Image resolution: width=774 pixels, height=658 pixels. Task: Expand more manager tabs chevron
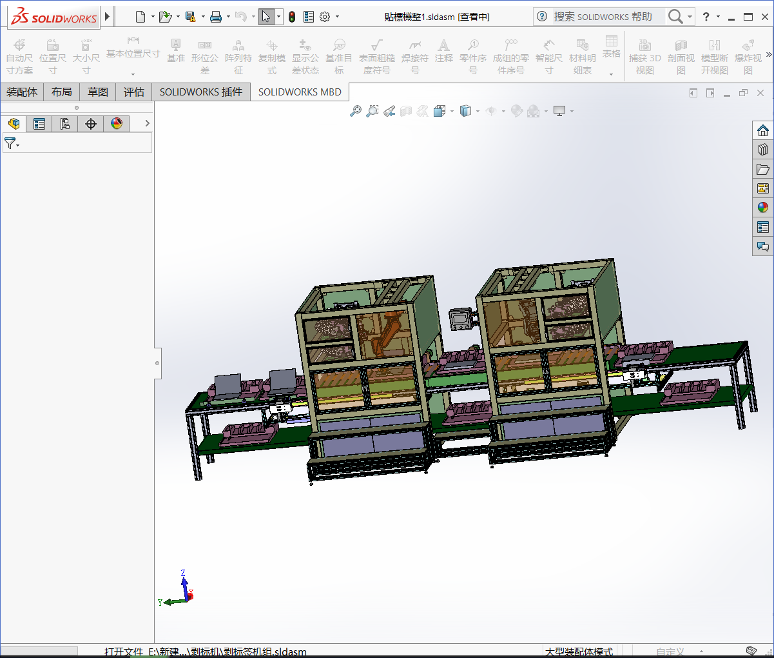pyautogui.click(x=147, y=123)
